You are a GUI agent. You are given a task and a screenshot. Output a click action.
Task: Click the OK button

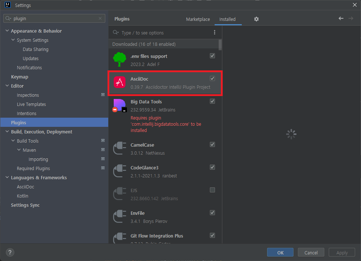tap(280, 253)
